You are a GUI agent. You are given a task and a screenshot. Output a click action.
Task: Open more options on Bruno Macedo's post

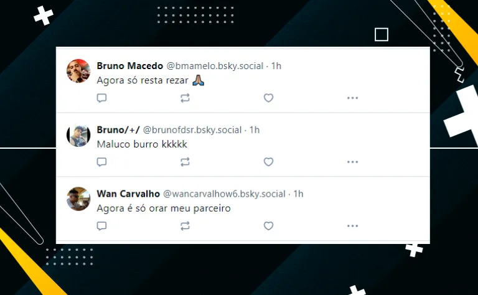pyautogui.click(x=352, y=98)
